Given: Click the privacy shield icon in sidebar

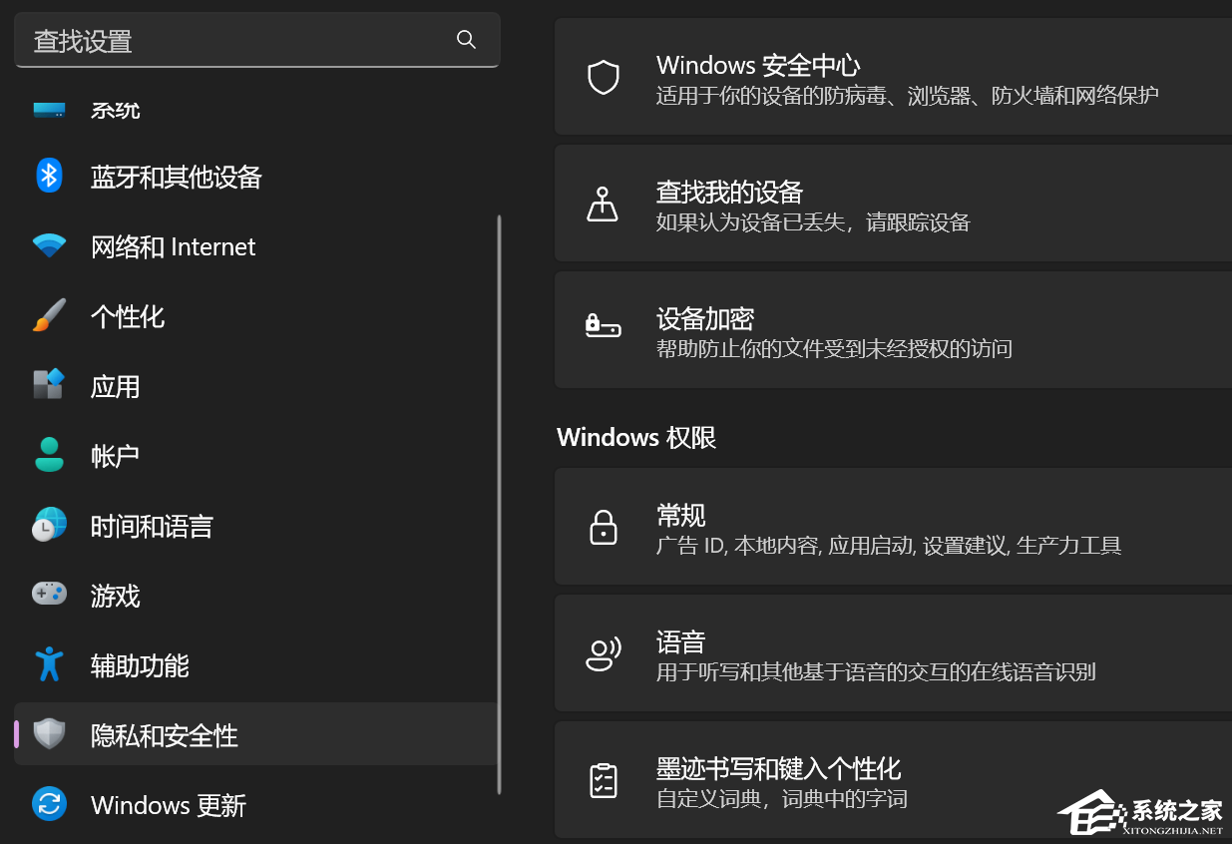Looking at the screenshot, I should pyautogui.click(x=49, y=734).
